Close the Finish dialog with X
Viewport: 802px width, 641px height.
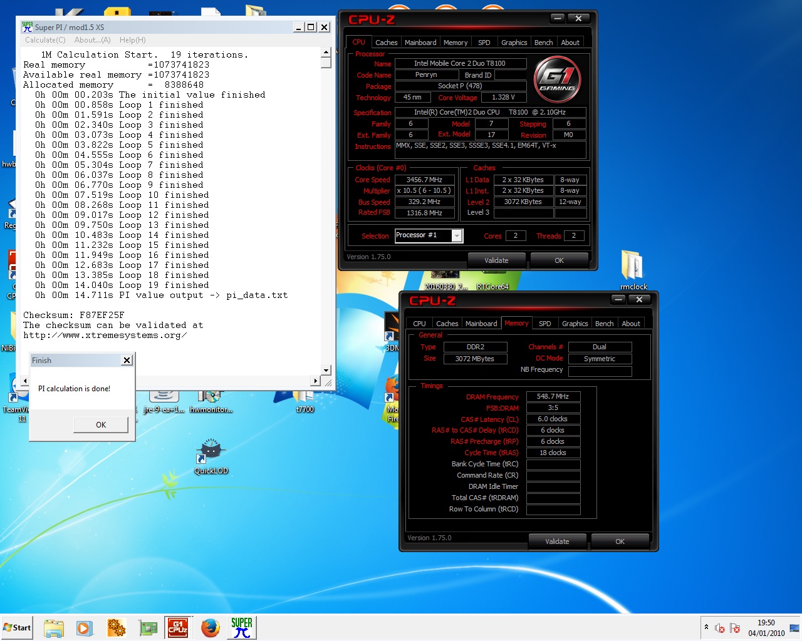pos(127,360)
